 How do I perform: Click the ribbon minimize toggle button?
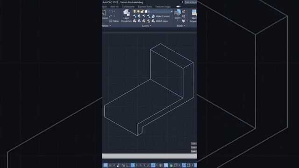[x=178, y=7]
